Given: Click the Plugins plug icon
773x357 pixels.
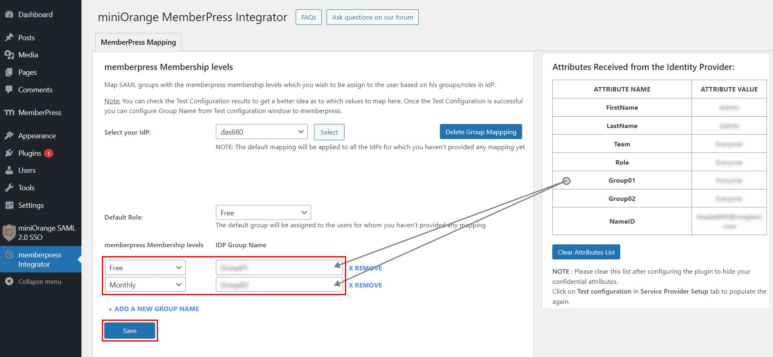Looking at the screenshot, I should (x=9, y=153).
